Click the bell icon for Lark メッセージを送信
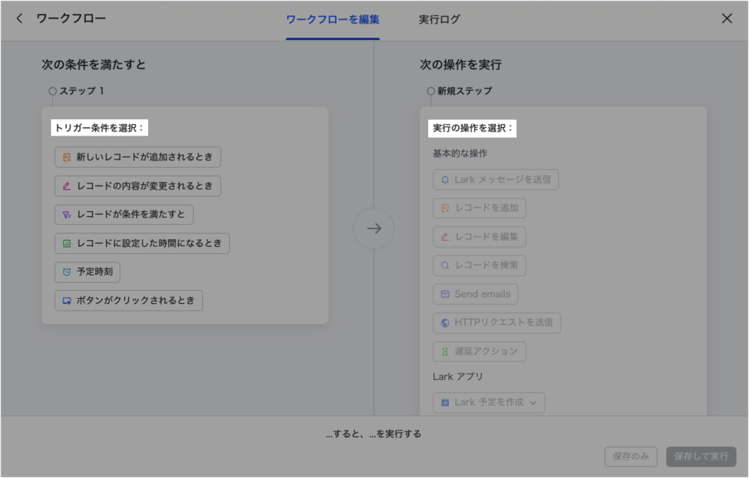The height and width of the screenshot is (478, 749). click(445, 180)
